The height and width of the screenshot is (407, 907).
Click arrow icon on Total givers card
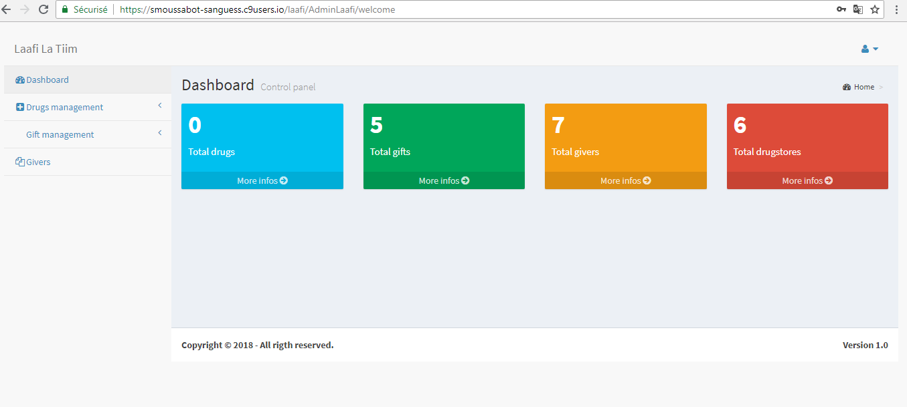click(x=647, y=180)
